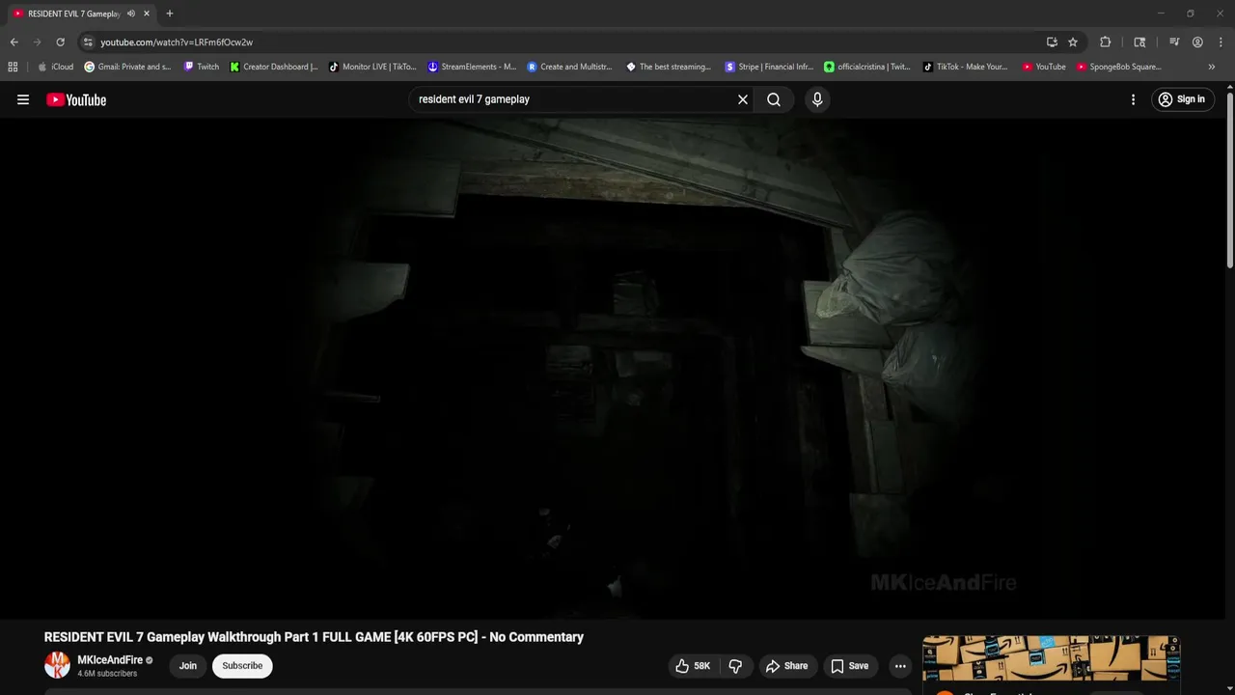
Task: Click the 4.6M subscribers text
Action: pos(107,674)
